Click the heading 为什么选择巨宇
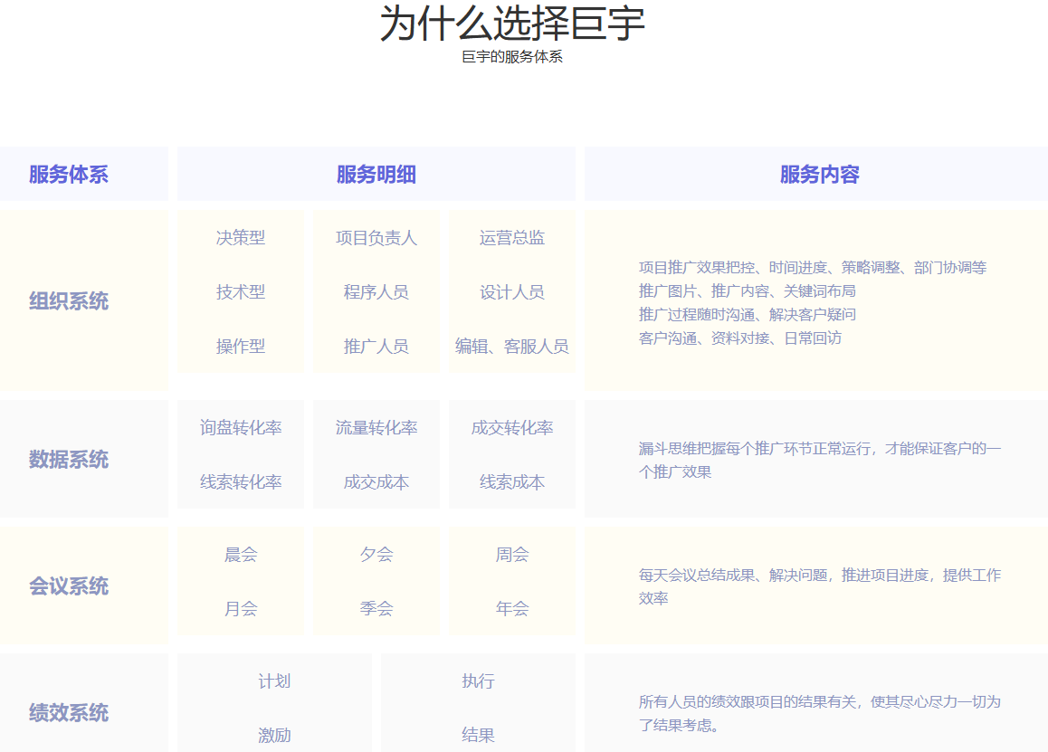The height and width of the screenshot is (752, 1048). (512, 24)
